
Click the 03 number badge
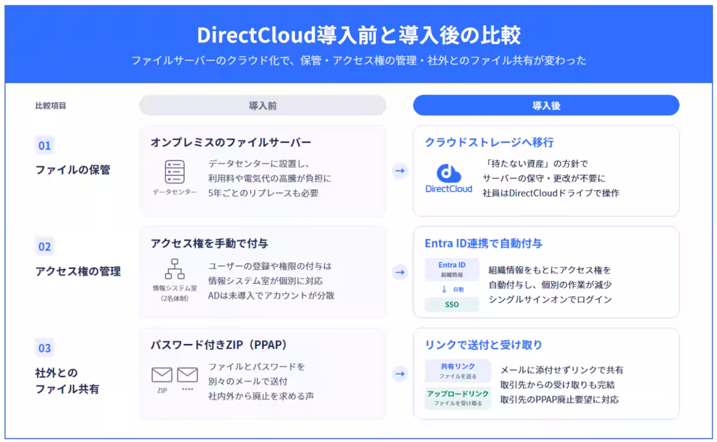point(45,348)
